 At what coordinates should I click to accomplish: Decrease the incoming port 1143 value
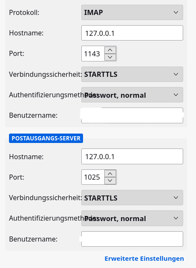click(x=110, y=57)
